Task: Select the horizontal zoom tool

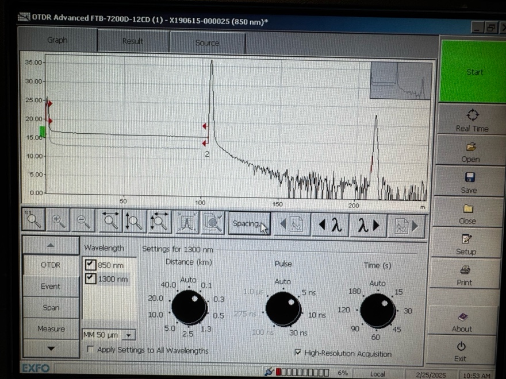Action: 110,221
